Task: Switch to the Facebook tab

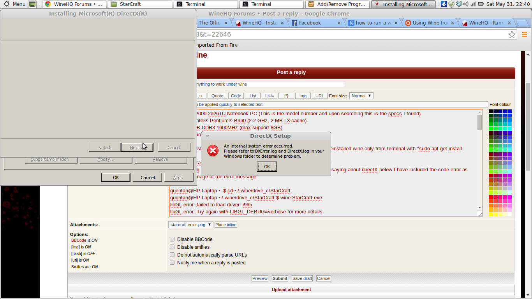Action: click(x=315, y=23)
